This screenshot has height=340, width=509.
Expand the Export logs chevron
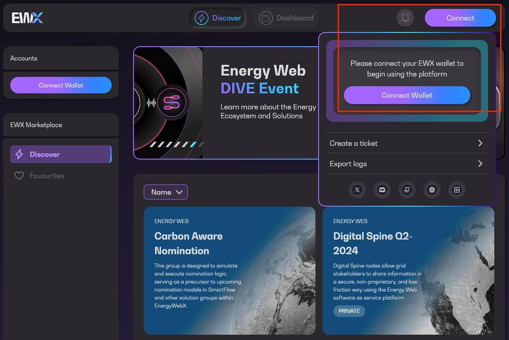[480, 164]
